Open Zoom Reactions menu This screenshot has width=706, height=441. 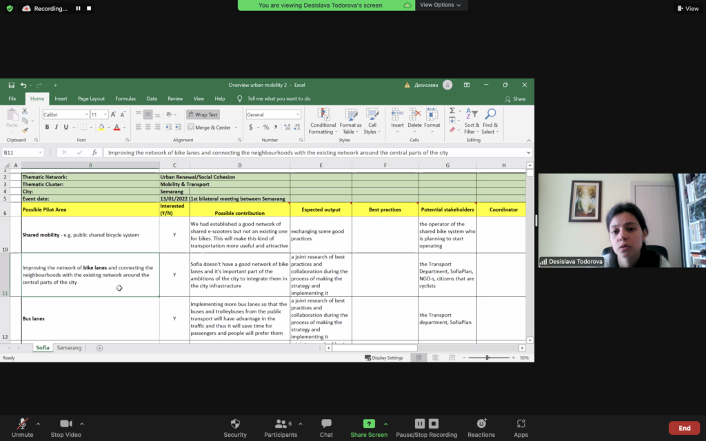[x=481, y=428]
